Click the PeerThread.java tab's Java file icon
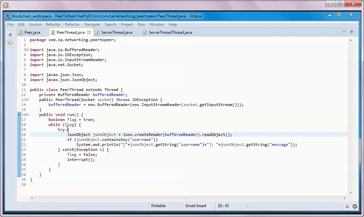This screenshot has height=217, width=364. [x=52, y=32]
